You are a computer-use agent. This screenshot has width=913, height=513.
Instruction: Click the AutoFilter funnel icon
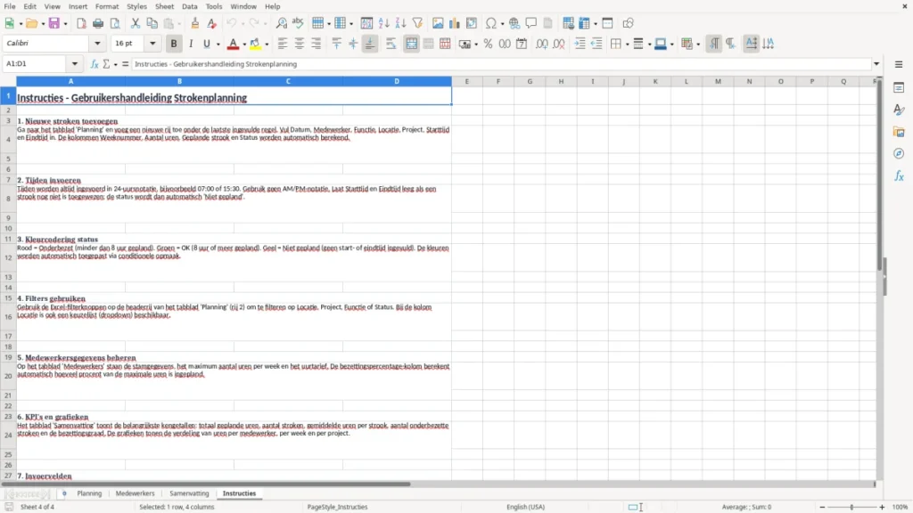tap(417, 23)
